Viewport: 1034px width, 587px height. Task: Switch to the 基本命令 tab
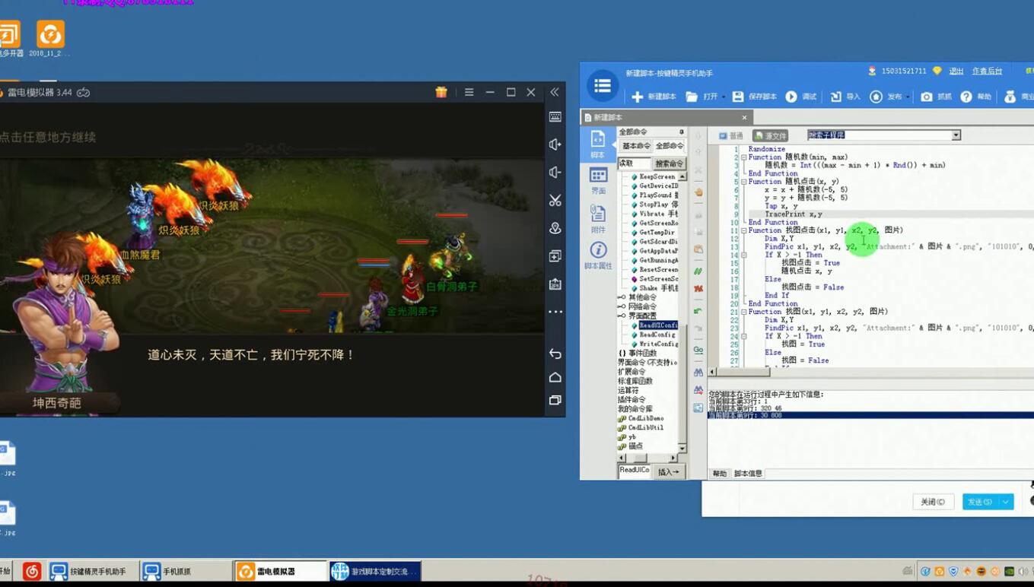(635, 146)
